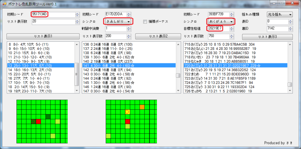Open the 光る揺れ shake type dropdown
The height and width of the screenshot is (149, 301).
280,14
